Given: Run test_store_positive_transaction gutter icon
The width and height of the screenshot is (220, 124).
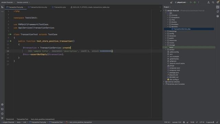Looking at the screenshot, I should [11, 41].
